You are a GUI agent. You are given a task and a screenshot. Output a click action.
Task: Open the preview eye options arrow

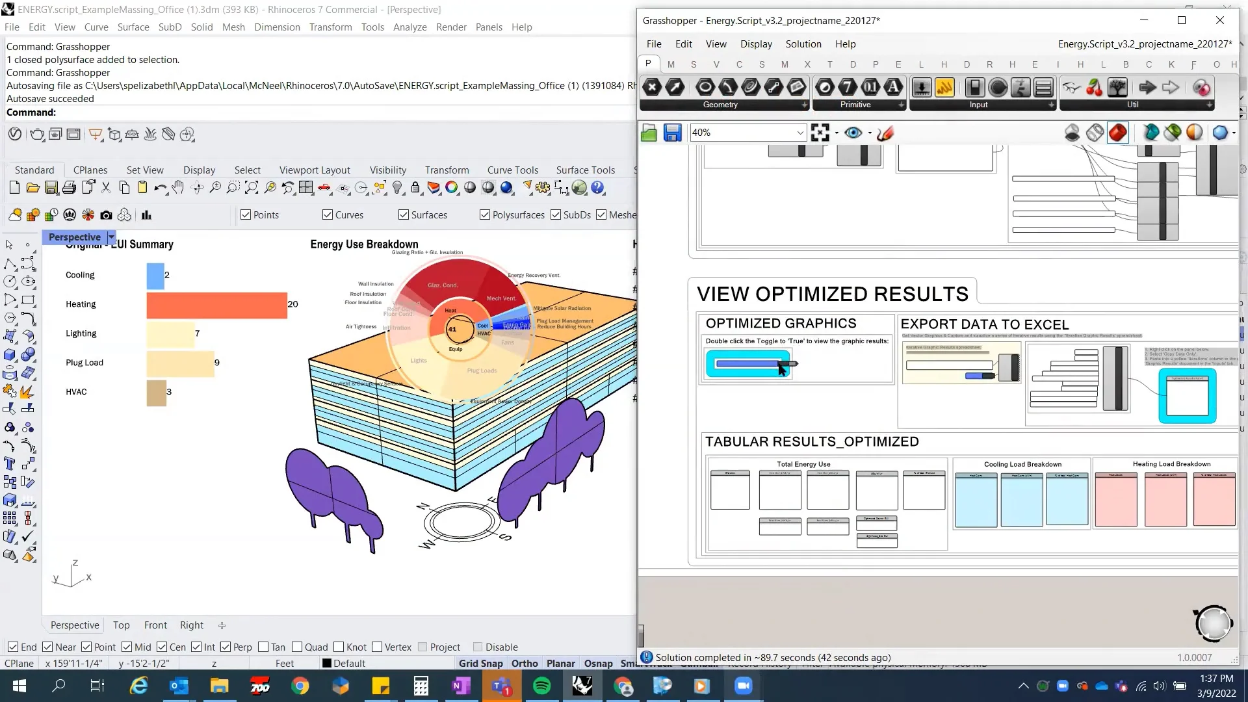870,133
